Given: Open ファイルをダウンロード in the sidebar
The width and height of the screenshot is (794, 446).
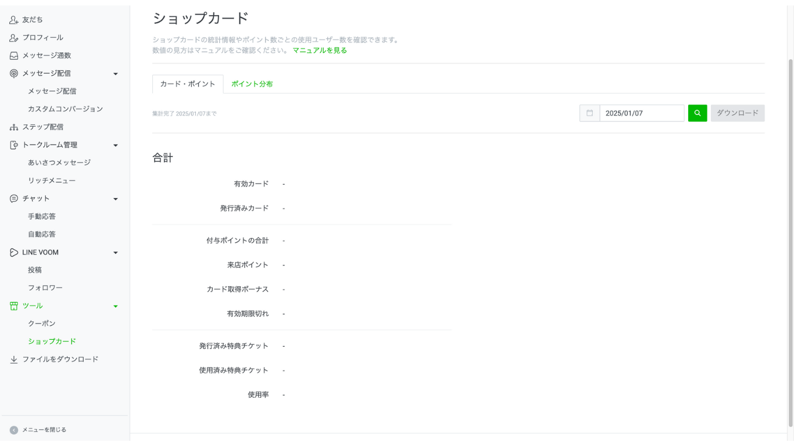Looking at the screenshot, I should tap(60, 359).
